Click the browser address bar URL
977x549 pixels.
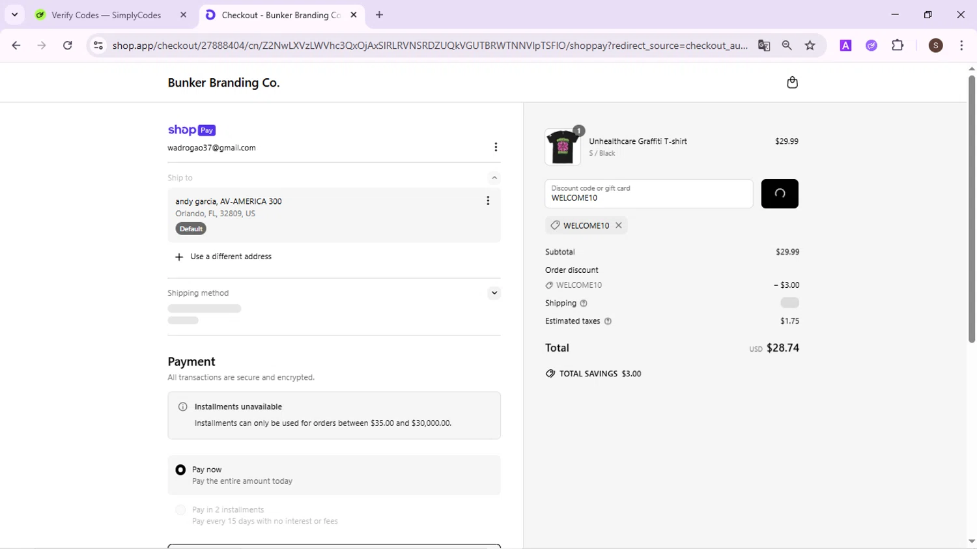point(430,46)
